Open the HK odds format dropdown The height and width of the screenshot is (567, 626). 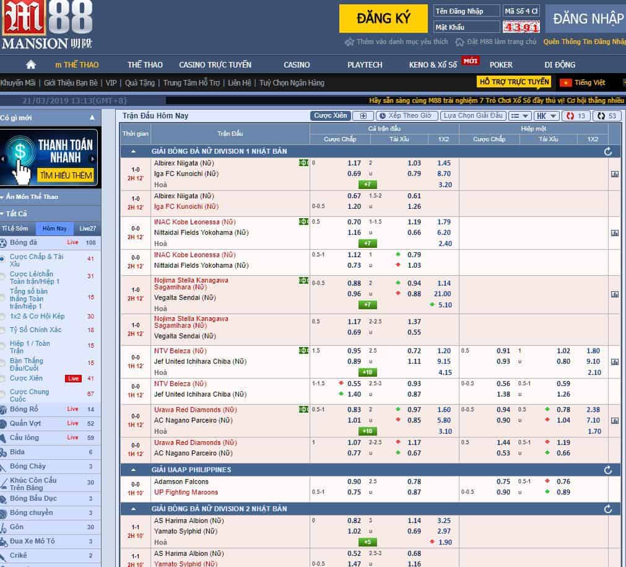tap(546, 116)
